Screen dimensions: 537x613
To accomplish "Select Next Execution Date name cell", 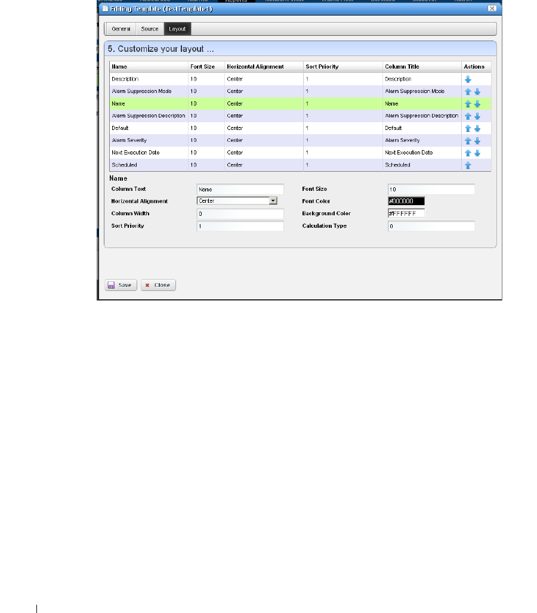I will (149, 153).
